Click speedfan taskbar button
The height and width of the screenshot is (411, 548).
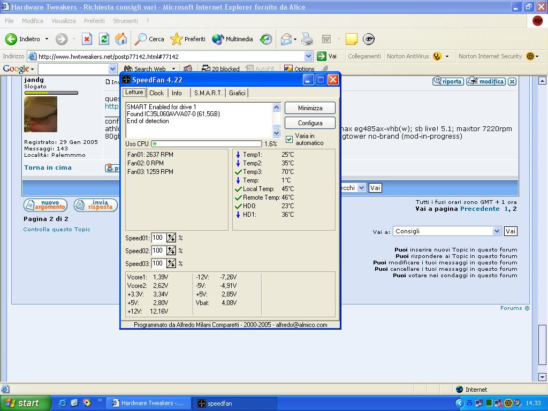point(234,404)
